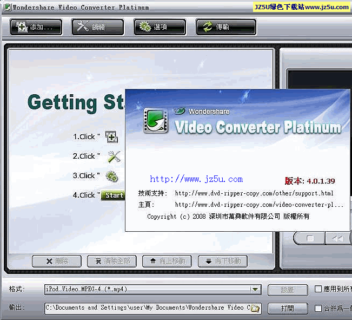The image size is (352, 320).
Task: Click the 傳輸 (Transfer) toolbar button
Action: (x=226, y=27)
